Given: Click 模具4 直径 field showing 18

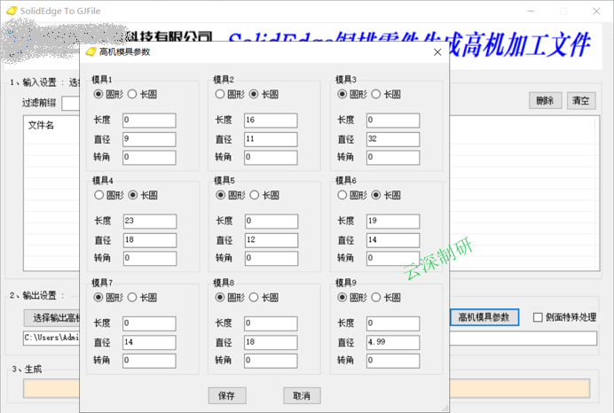Looking at the screenshot, I should point(150,240).
